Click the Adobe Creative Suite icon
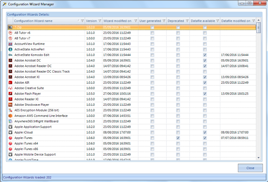The width and height of the screenshot is (268, 182). (x=10, y=88)
